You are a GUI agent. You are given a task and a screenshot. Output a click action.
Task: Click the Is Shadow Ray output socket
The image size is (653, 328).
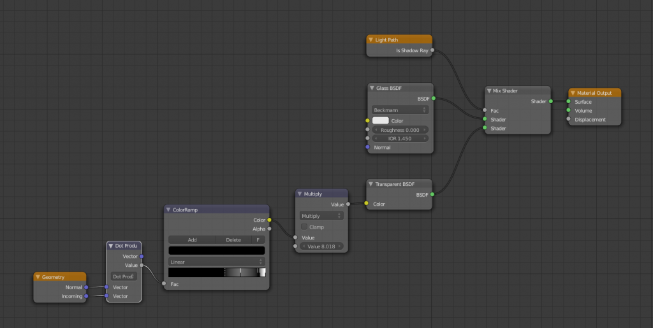click(x=432, y=50)
